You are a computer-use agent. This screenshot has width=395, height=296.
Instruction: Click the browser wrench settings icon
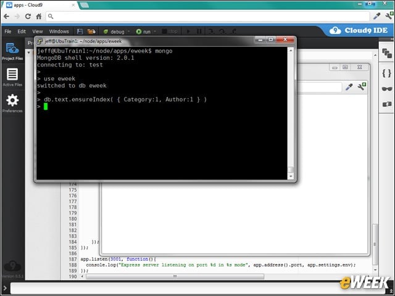point(390,15)
